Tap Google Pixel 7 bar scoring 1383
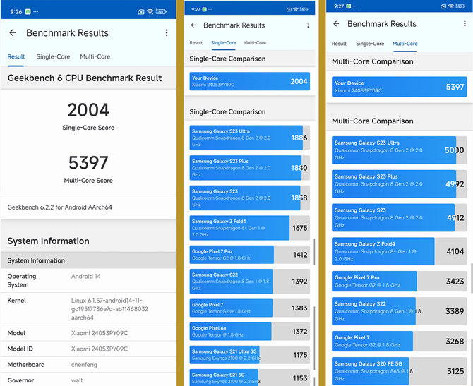The height and width of the screenshot is (386, 473). 249,308
